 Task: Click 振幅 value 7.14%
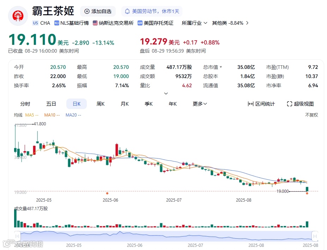[122, 85]
